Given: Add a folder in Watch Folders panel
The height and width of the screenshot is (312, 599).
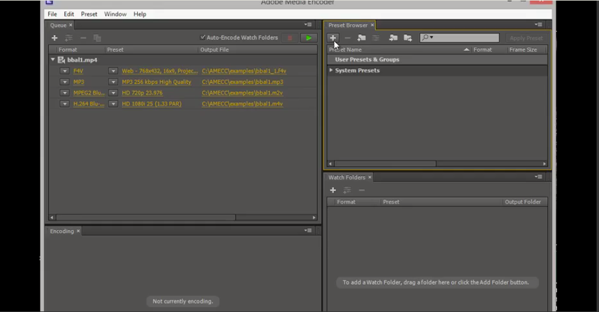Looking at the screenshot, I should tap(333, 190).
